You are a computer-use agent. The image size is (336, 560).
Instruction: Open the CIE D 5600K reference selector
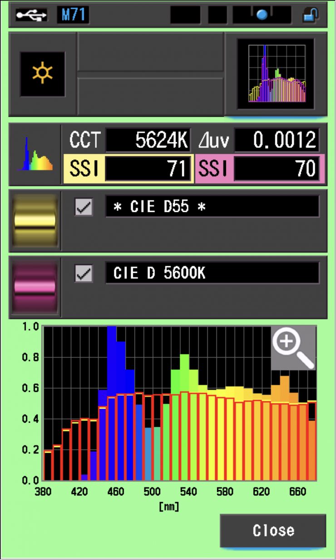[212, 273]
